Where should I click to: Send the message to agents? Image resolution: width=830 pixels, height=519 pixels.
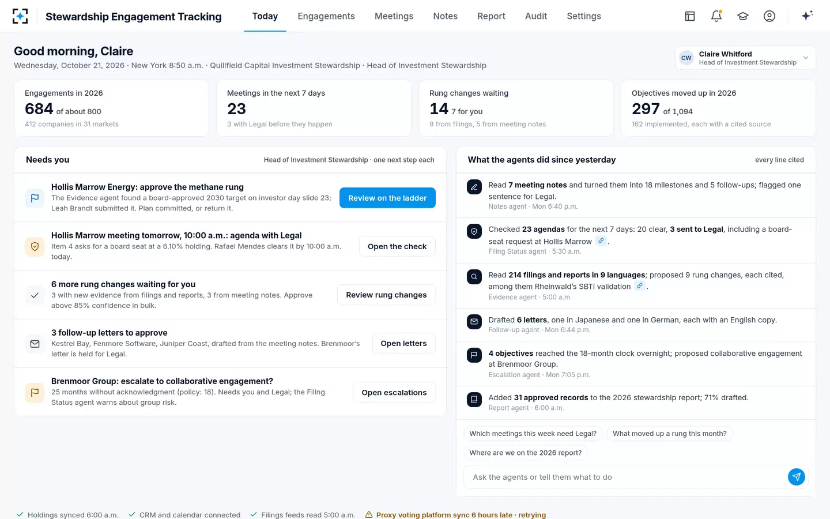pos(796,477)
